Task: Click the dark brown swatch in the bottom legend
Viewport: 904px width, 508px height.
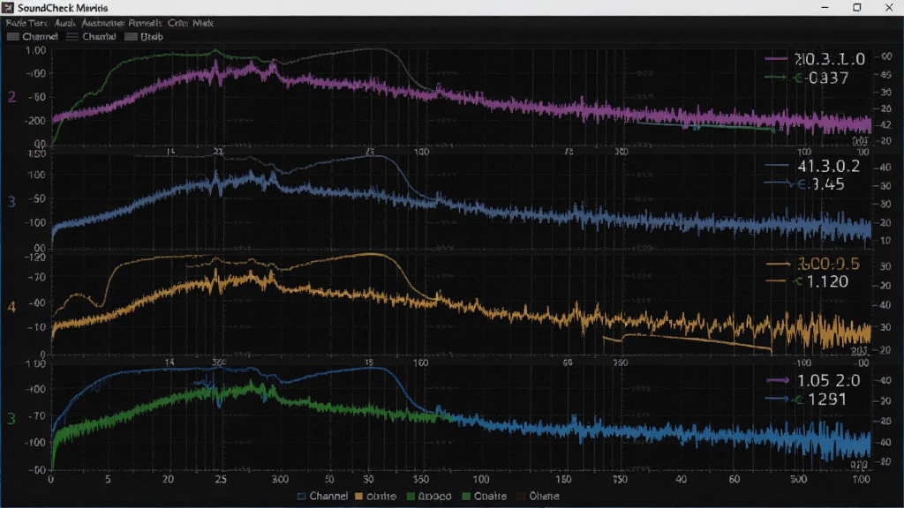Action: pyautogui.click(x=521, y=496)
